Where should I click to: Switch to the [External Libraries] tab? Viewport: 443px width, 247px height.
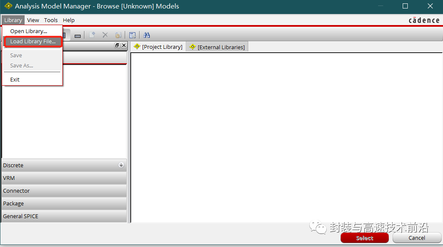(217, 47)
